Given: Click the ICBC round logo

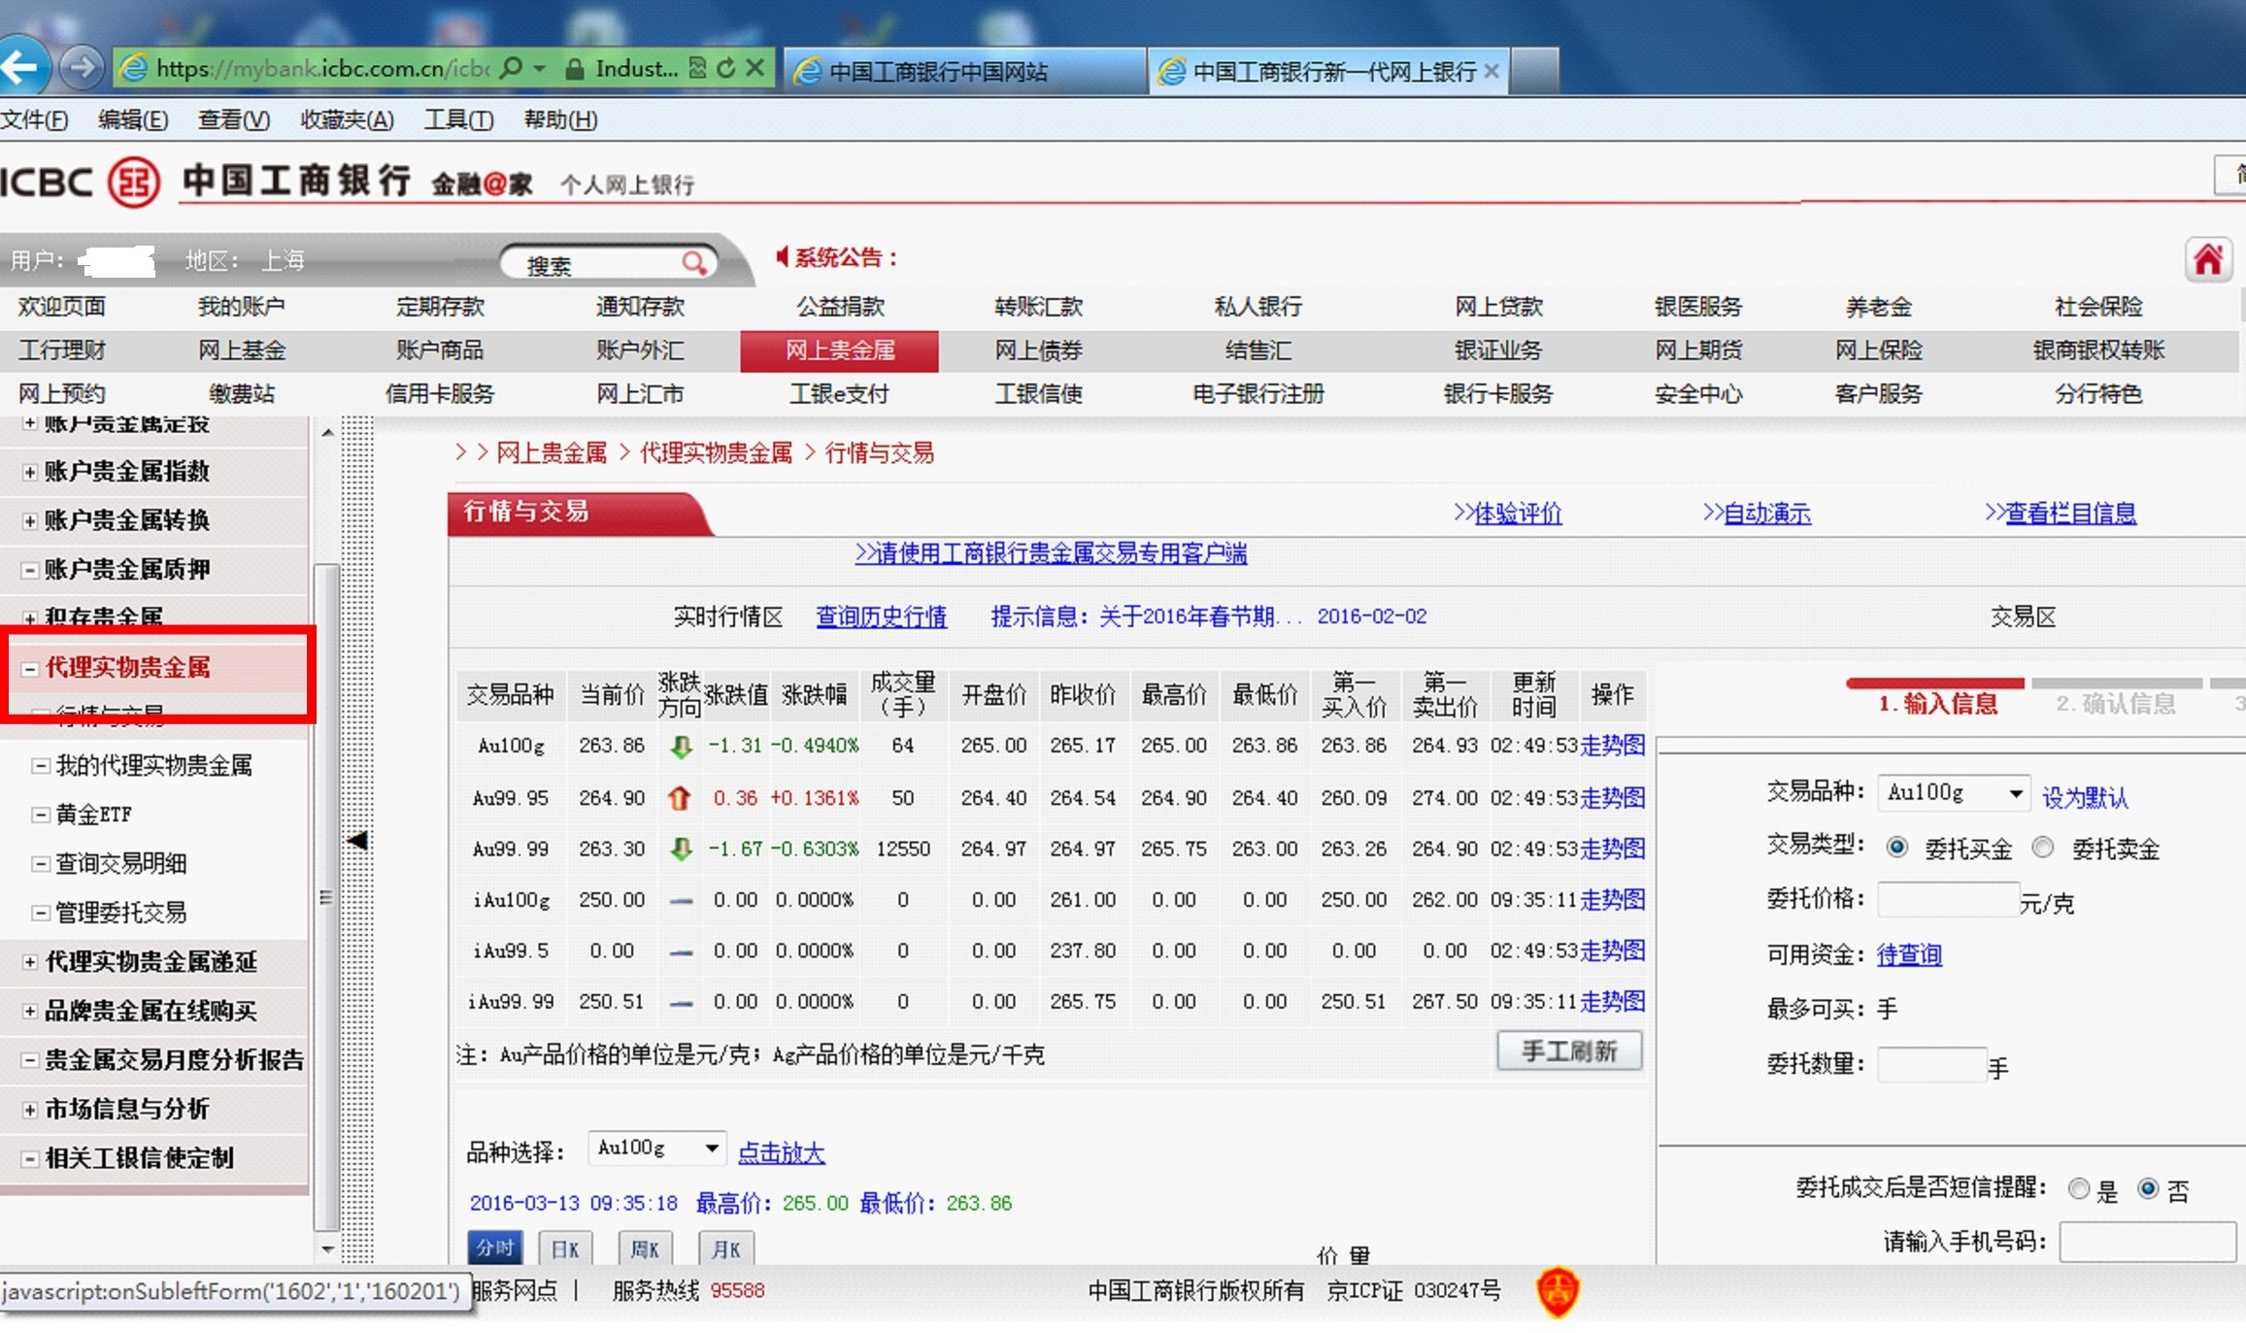Looking at the screenshot, I should tap(133, 182).
